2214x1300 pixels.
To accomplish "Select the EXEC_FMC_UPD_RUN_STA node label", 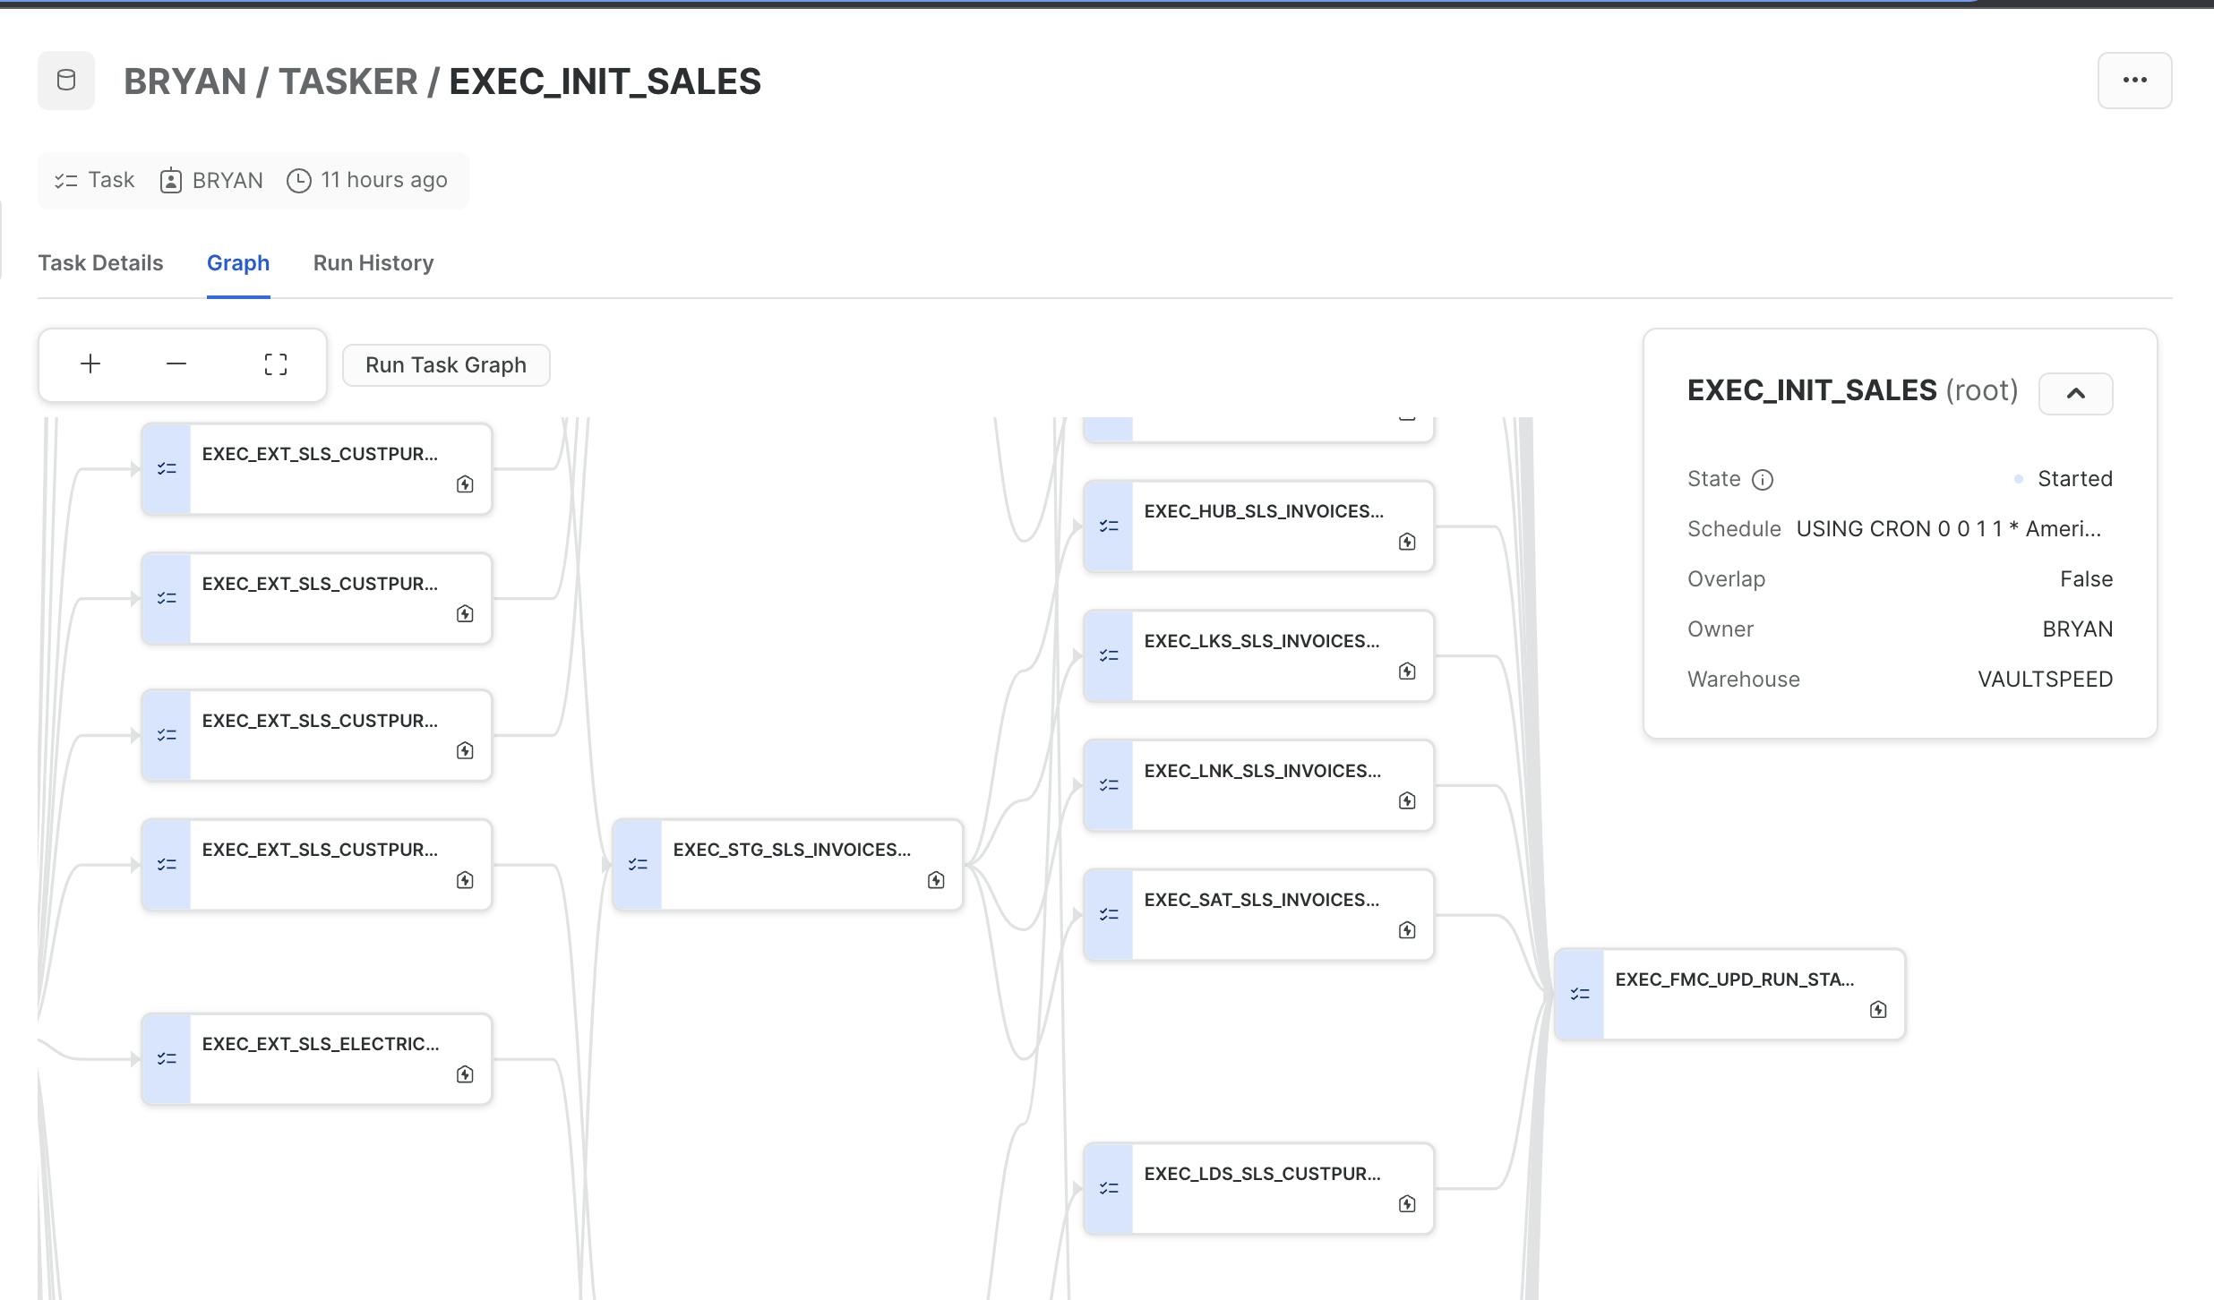I will (1735, 979).
